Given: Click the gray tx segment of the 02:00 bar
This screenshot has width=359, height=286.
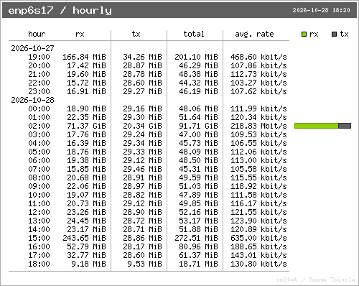Looking at the screenshot, I should pyautogui.click(x=345, y=126).
